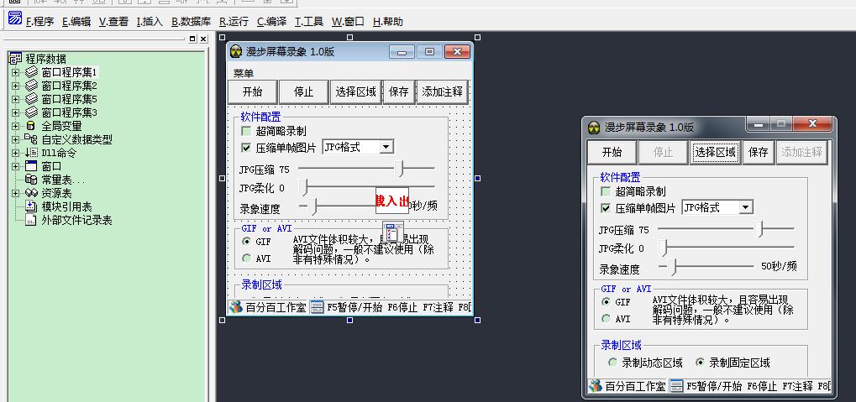The height and width of the screenshot is (402, 856).
Task: Click the 模块引用表 icon in the tree
Action: coord(31,206)
